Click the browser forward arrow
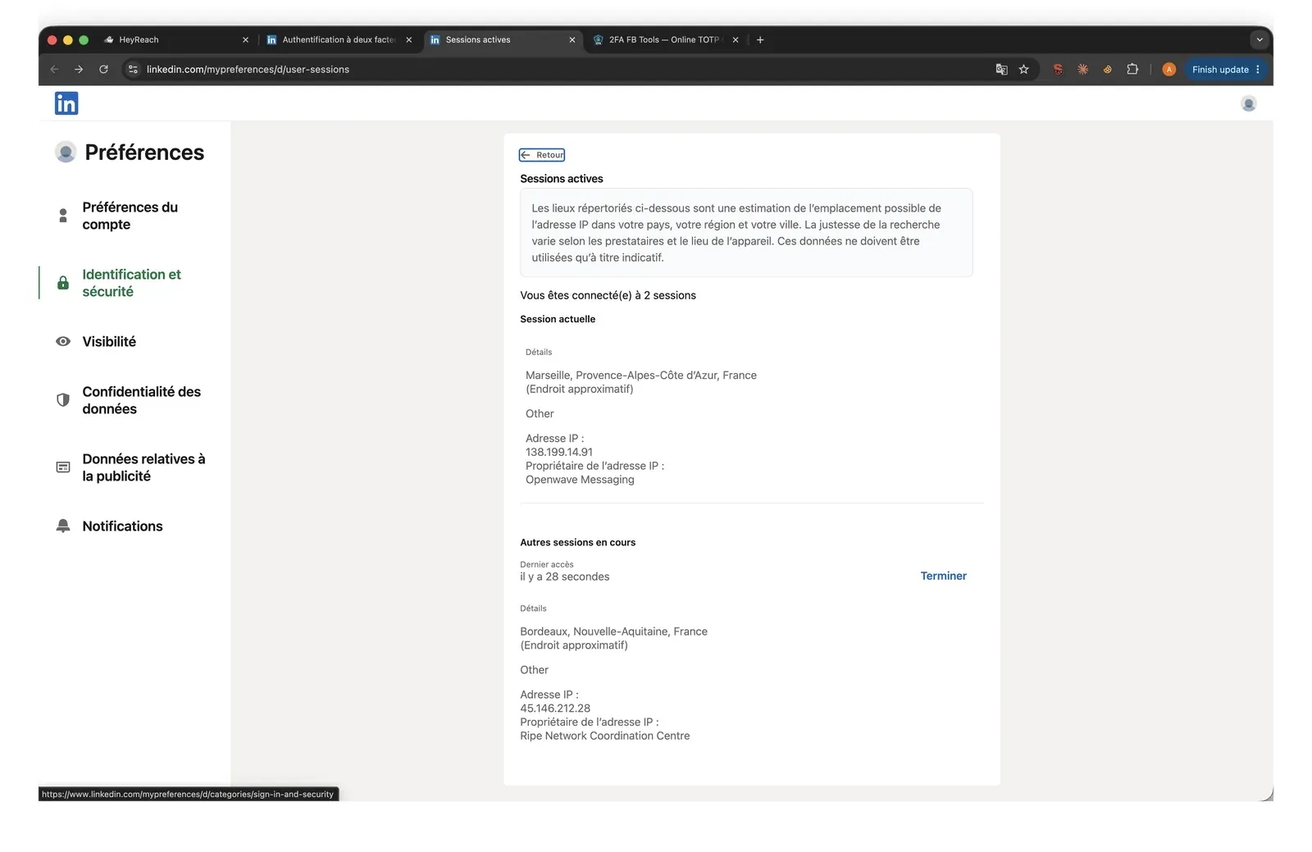1312x852 pixels. [x=79, y=70]
